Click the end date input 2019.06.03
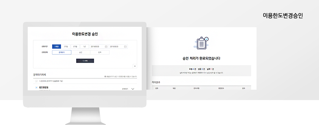The height and width of the screenshot is (125, 319). 118,47
